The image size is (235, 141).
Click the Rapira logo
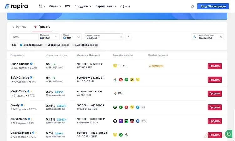[16, 6]
